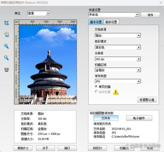
Task: Click the 保存 preset button
Action: pyautogui.click(x=150, y=15)
